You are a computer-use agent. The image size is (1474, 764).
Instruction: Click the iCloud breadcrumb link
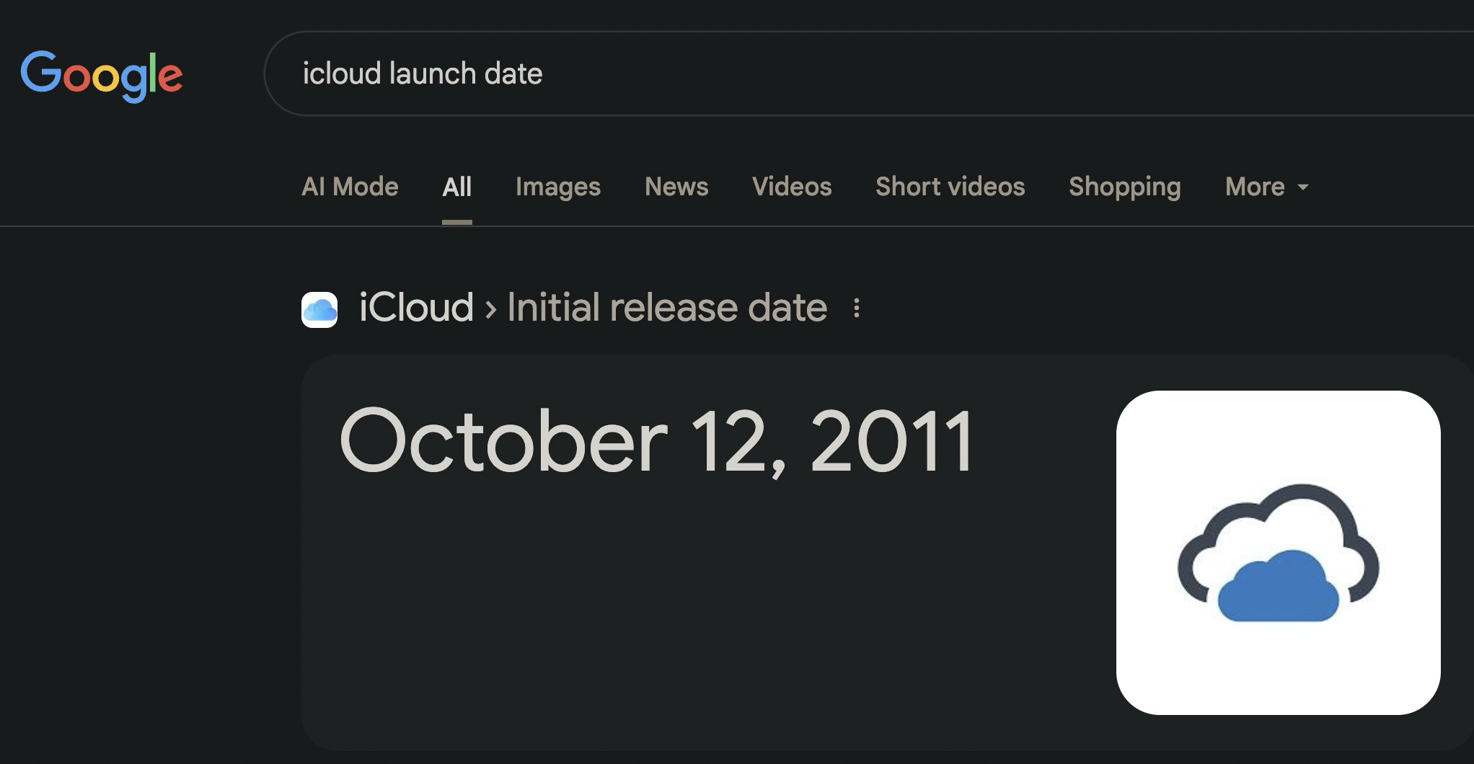(416, 308)
